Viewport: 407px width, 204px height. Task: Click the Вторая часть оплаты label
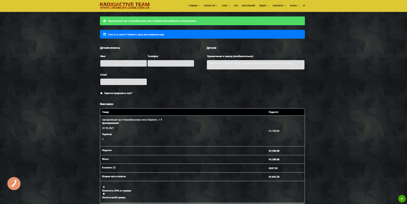tap(114, 176)
